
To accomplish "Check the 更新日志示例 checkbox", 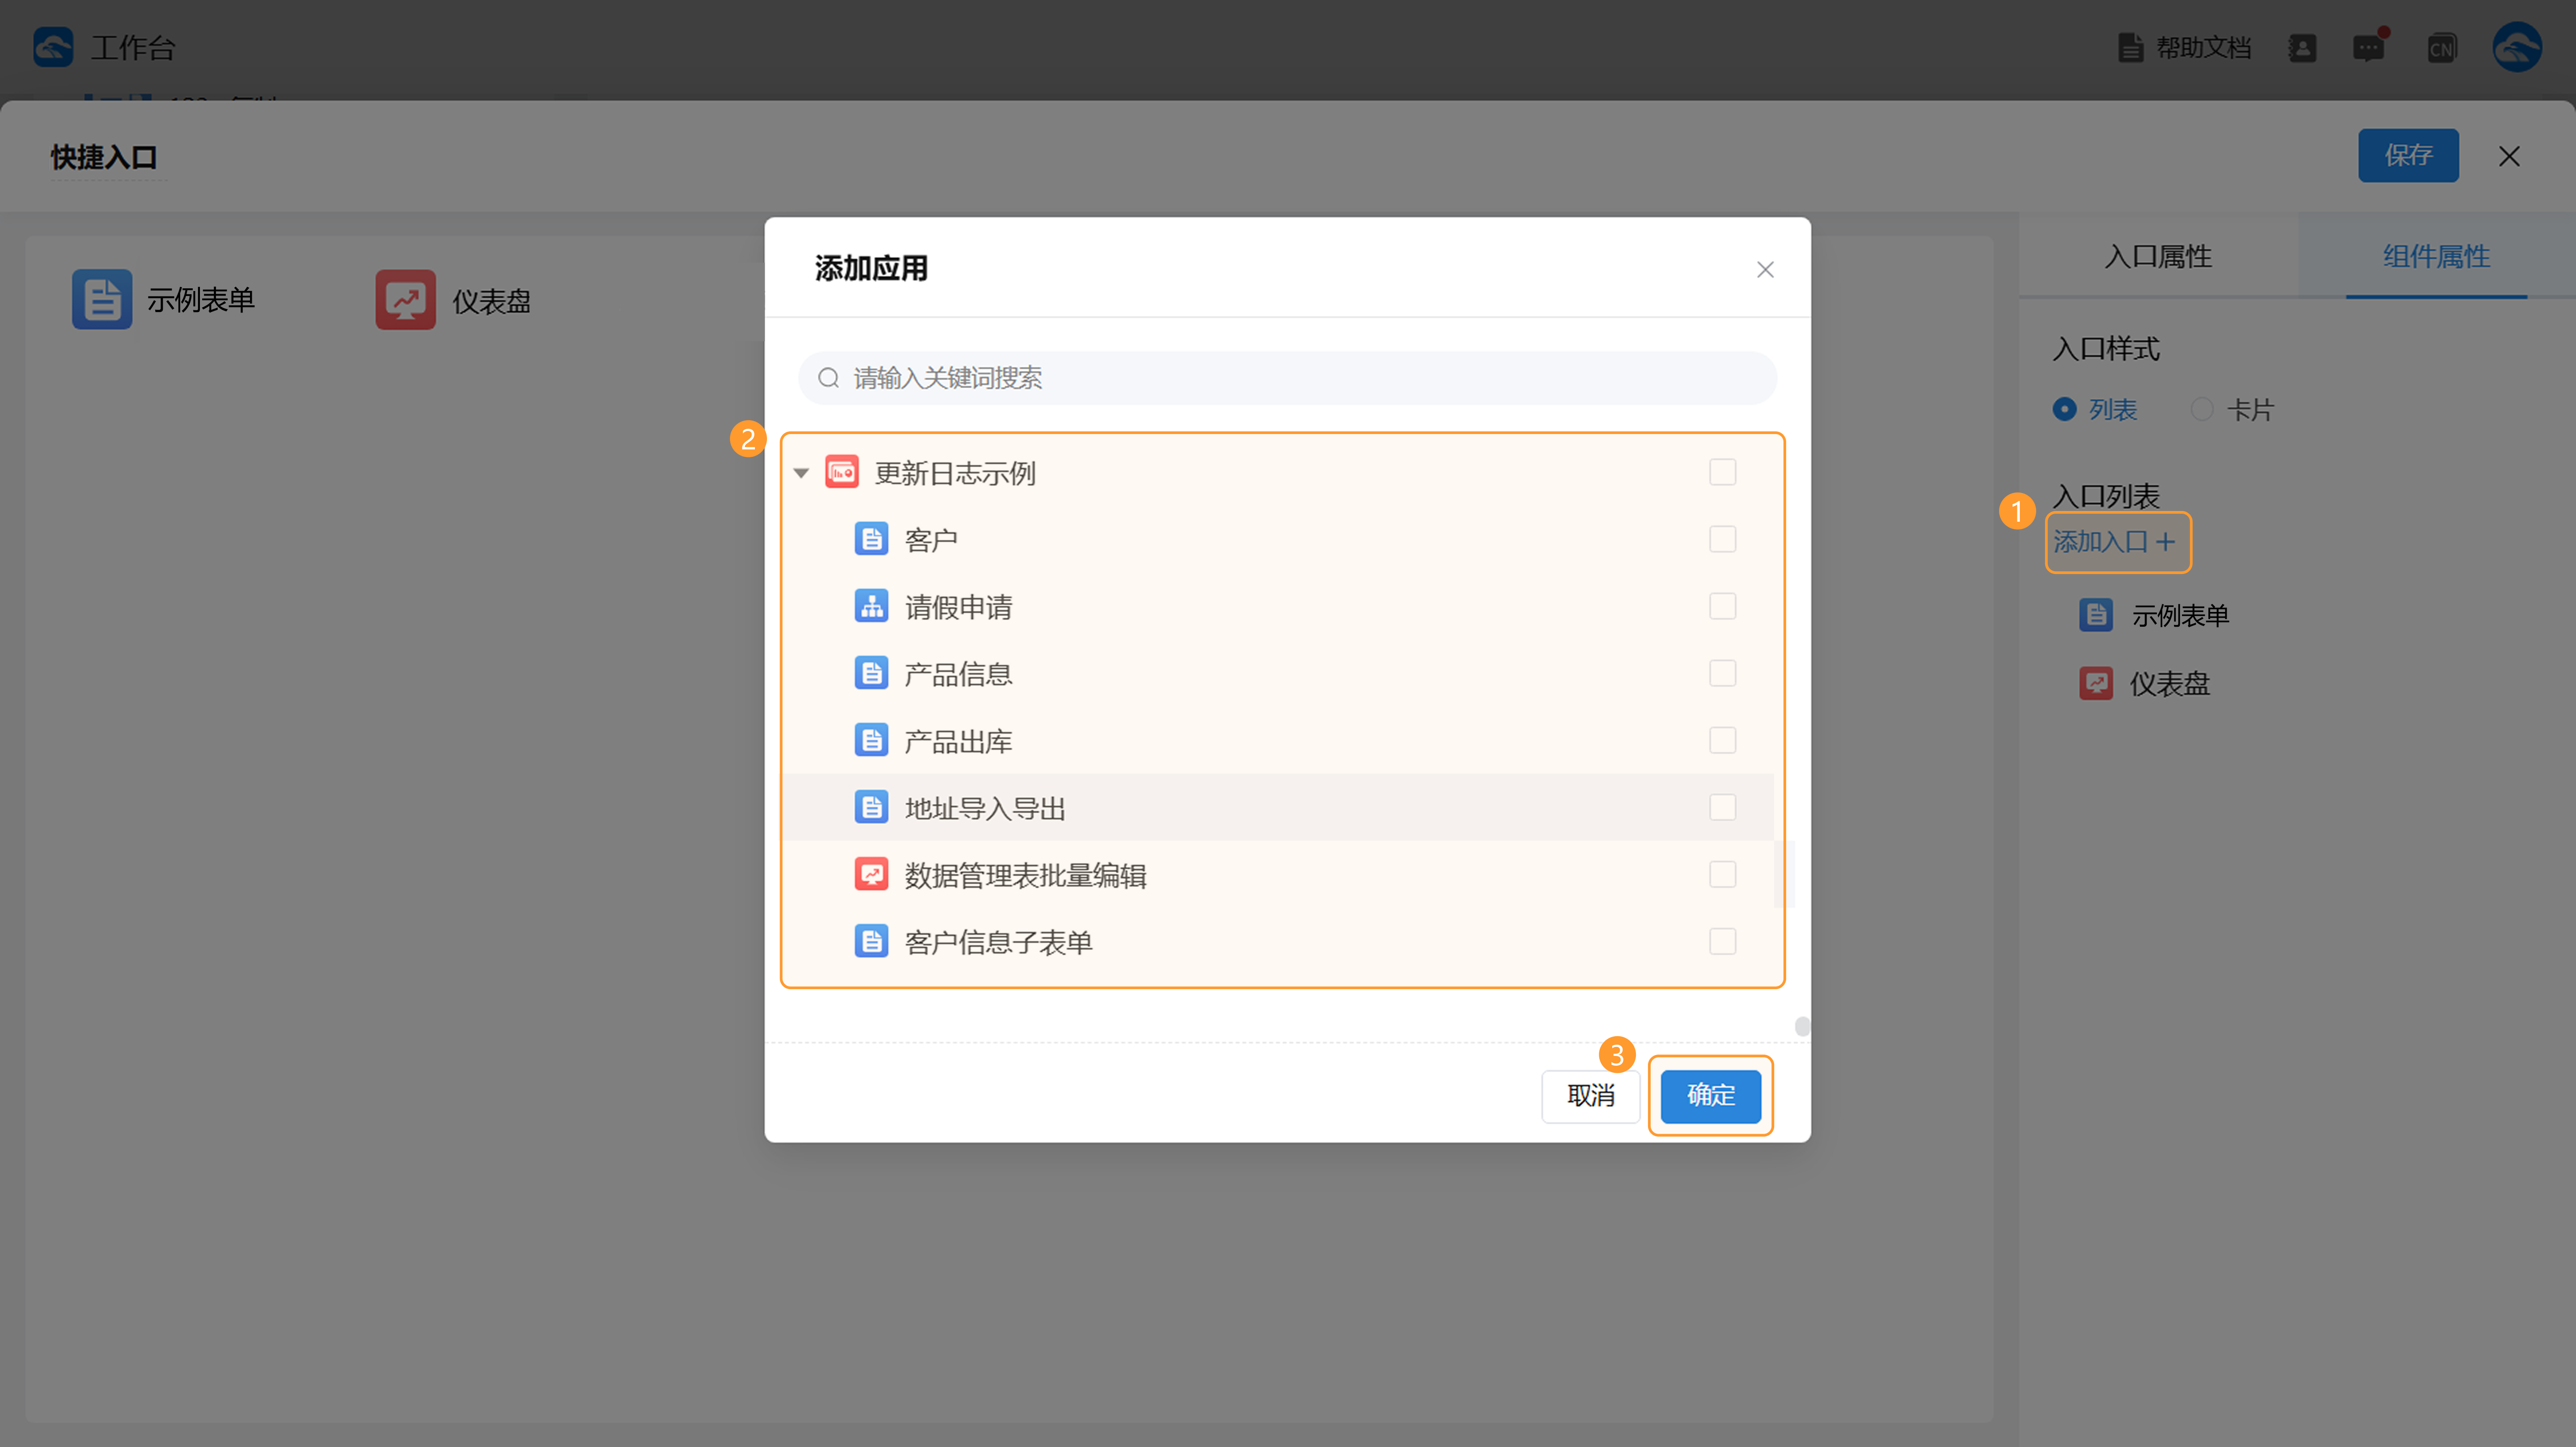I will click(x=1722, y=472).
